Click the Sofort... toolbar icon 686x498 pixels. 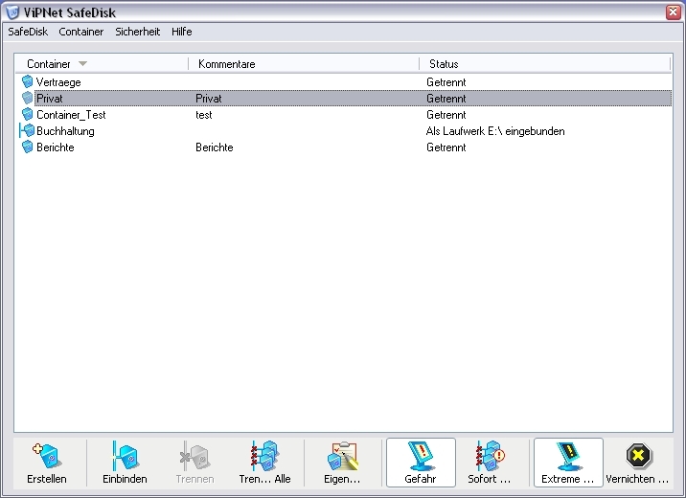(489, 454)
